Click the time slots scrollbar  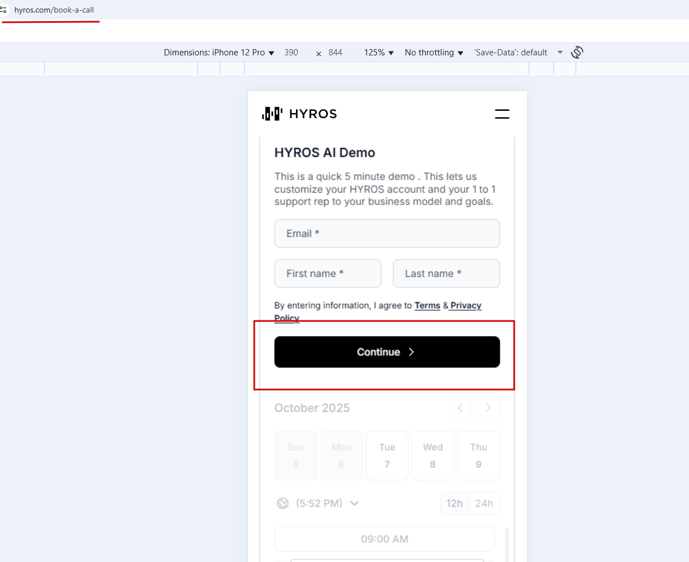[x=507, y=544]
